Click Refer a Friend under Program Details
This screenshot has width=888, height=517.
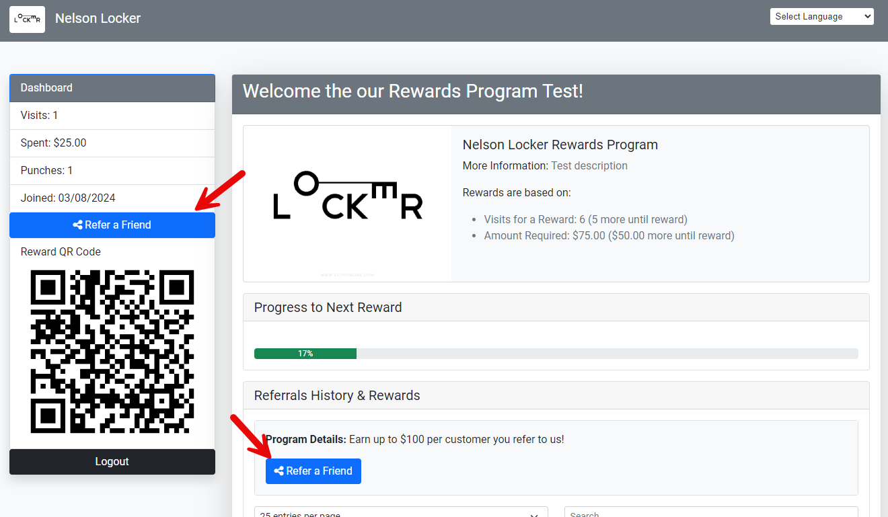tap(313, 471)
